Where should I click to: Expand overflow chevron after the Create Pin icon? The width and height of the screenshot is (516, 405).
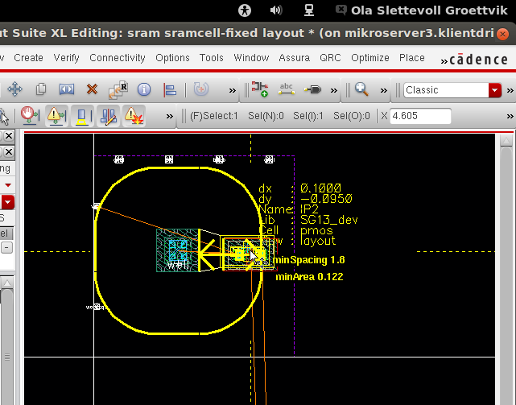coord(334,90)
